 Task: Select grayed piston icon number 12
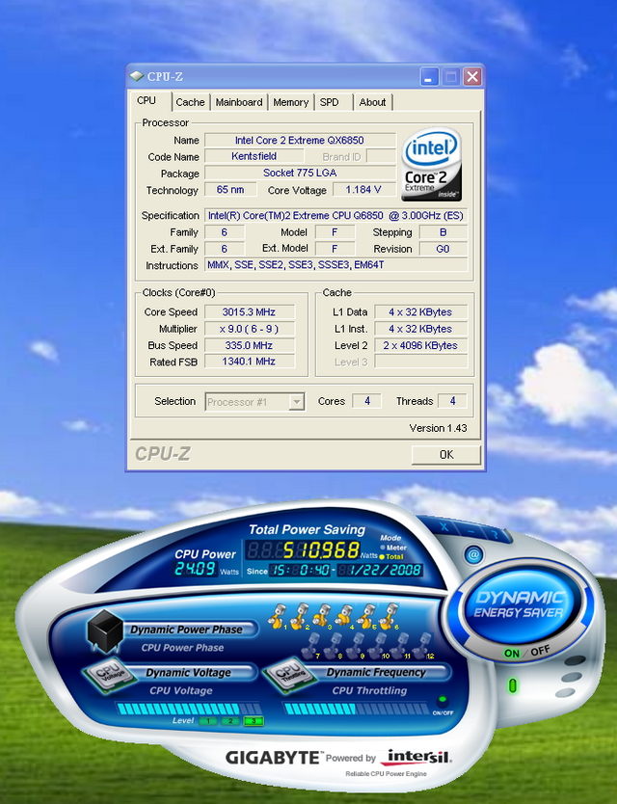pyautogui.click(x=423, y=646)
